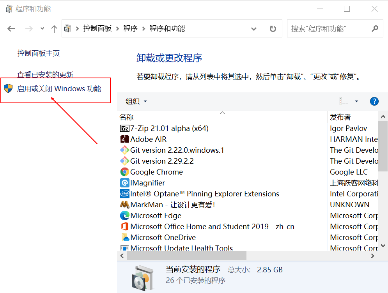Open the more view options arrow

click(356, 101)
